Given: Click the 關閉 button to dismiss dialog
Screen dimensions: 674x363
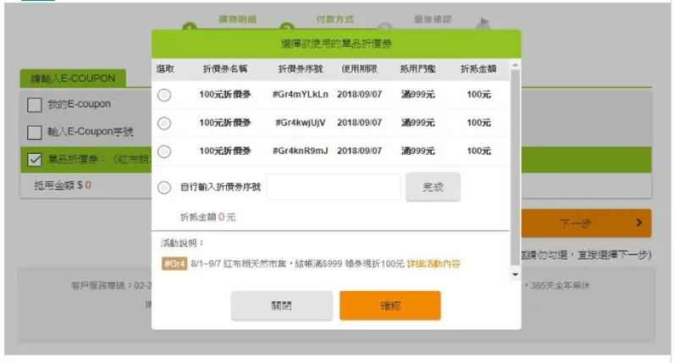Looking at the screenshot, I should click(282, 305).
